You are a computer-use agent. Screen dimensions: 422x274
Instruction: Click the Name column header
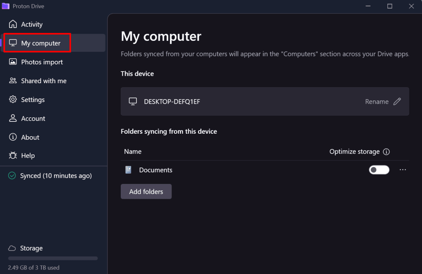(133, 151)
